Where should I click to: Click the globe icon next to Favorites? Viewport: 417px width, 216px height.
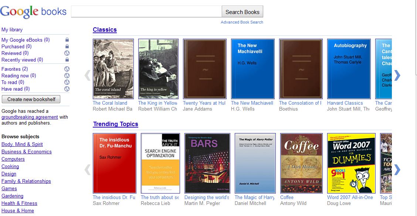67,69
